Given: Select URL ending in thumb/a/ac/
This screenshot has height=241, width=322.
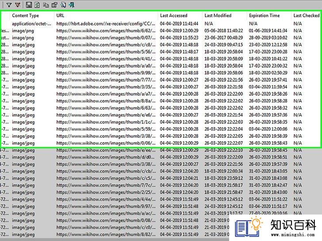Looking at the screenshot, I should 106,213.
